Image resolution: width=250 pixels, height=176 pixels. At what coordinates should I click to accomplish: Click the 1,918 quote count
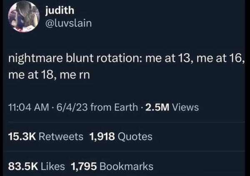[101, 136]
